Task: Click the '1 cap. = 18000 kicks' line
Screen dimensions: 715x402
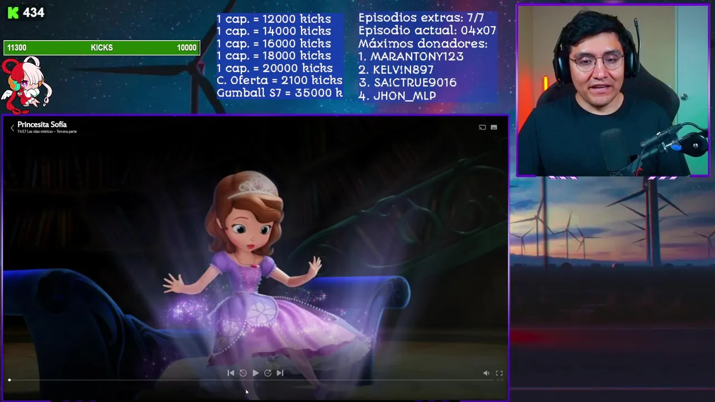Action: tap(274, 56)
